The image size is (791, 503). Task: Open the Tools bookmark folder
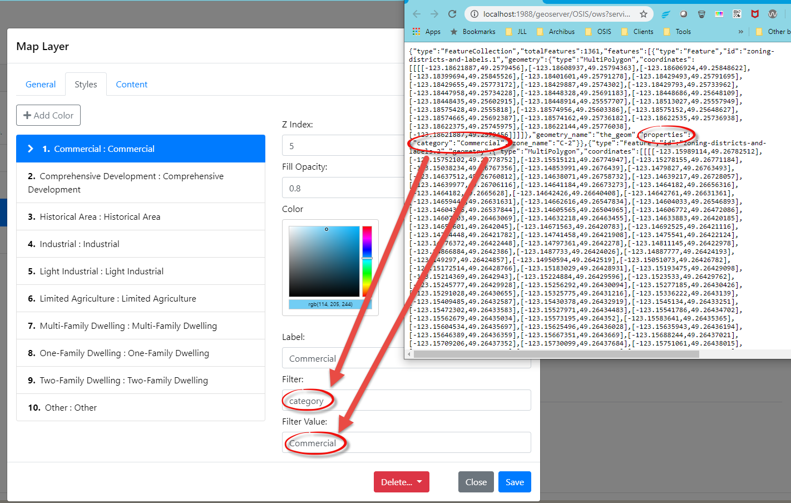point(676,32)
